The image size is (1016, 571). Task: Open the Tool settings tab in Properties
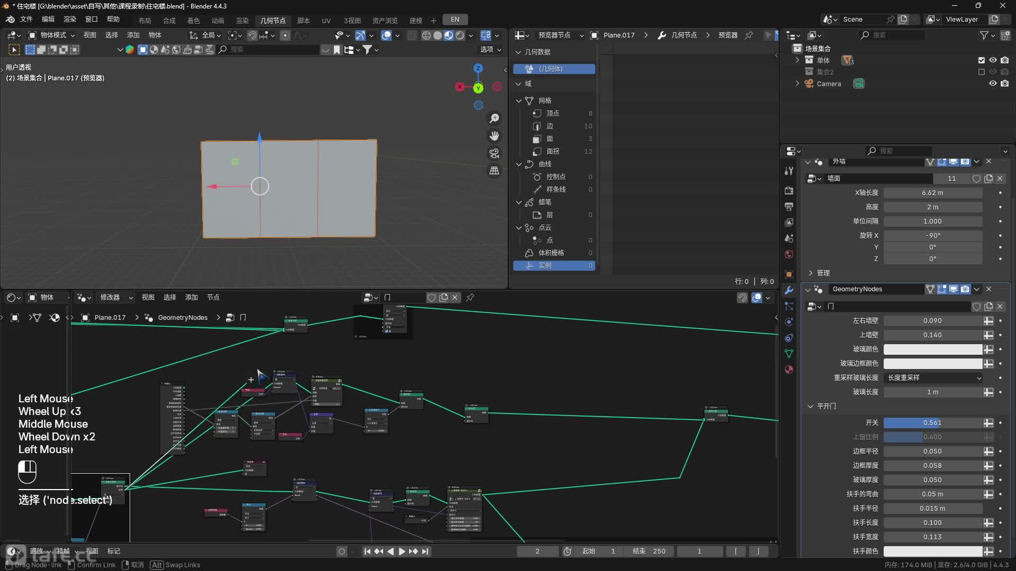789,171
